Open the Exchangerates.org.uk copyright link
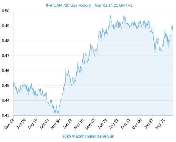Viewport: 176px width, 142px height. point(88,136)
